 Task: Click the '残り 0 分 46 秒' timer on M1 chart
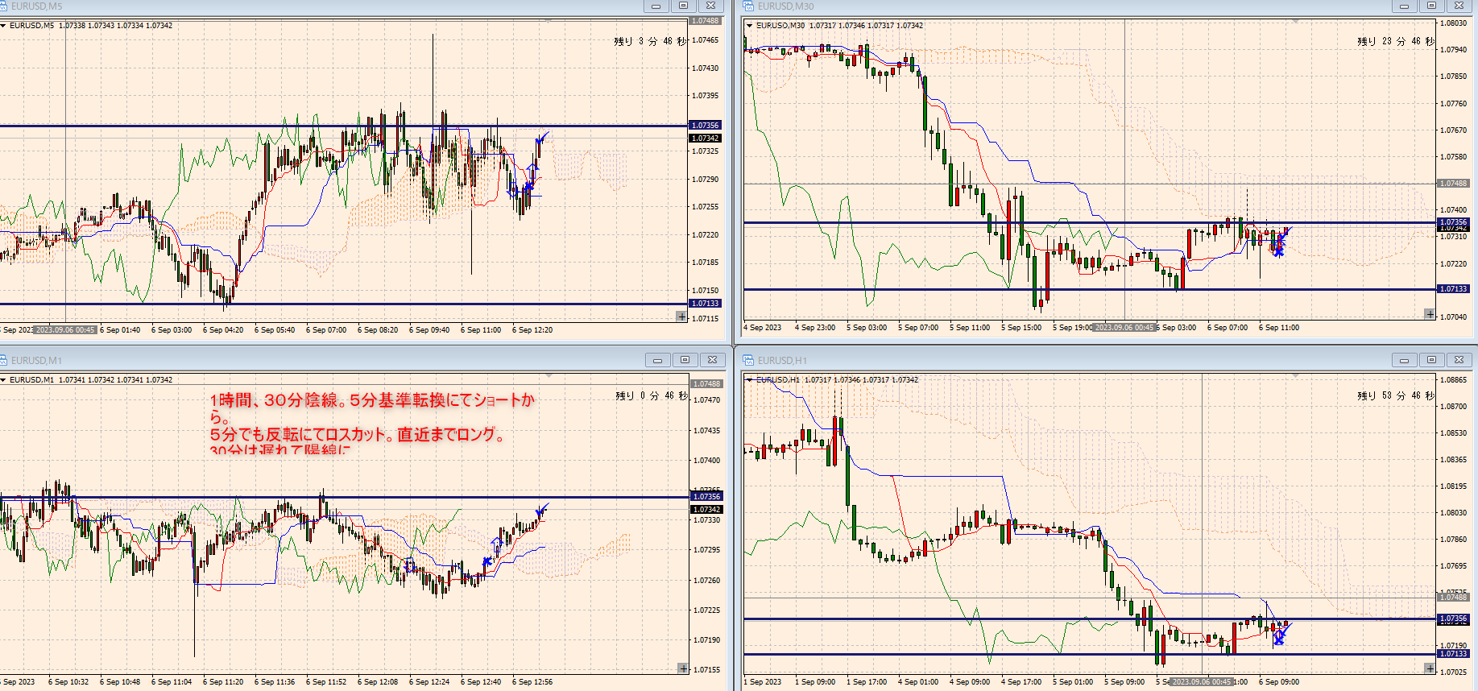(652, 395)
